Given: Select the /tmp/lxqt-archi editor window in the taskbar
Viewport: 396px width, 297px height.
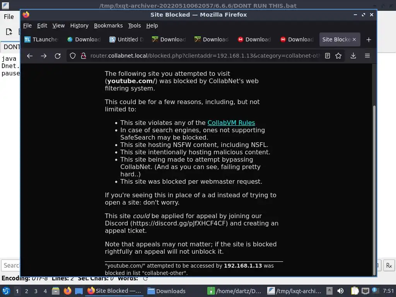Looking at the screenshot, I should (295, 291).
